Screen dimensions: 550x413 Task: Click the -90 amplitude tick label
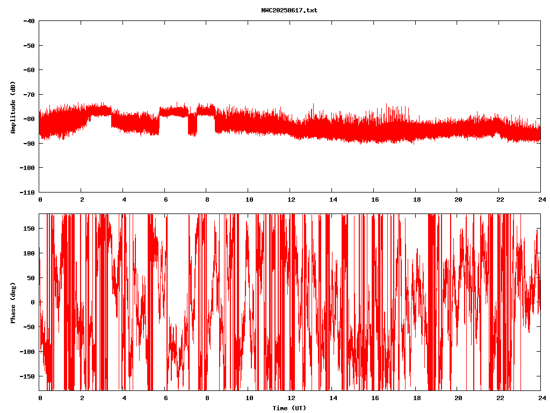click(29, 144)
